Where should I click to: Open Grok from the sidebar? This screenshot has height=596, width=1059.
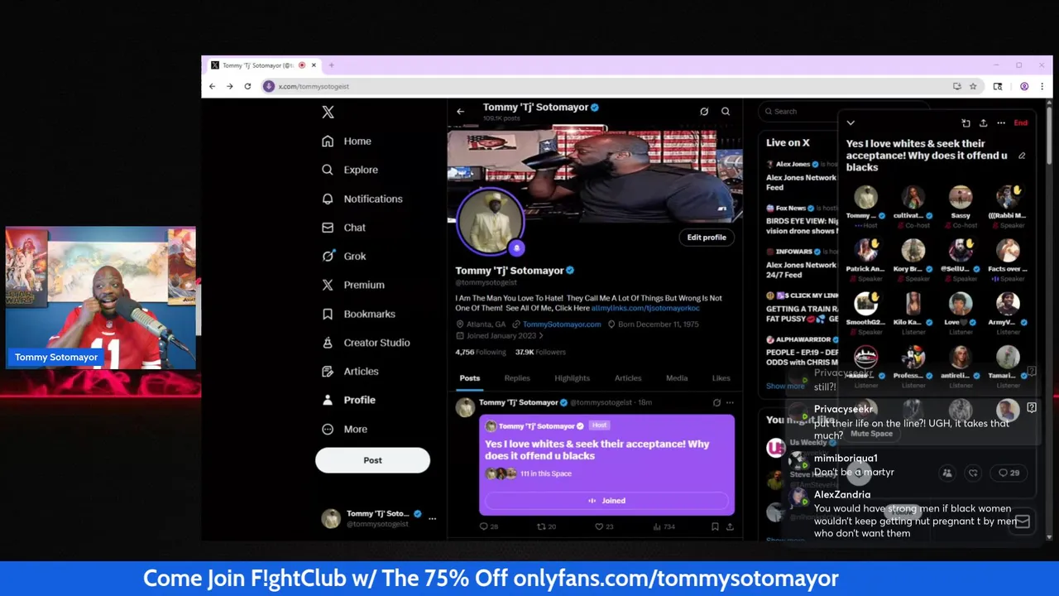click(344, 257)
